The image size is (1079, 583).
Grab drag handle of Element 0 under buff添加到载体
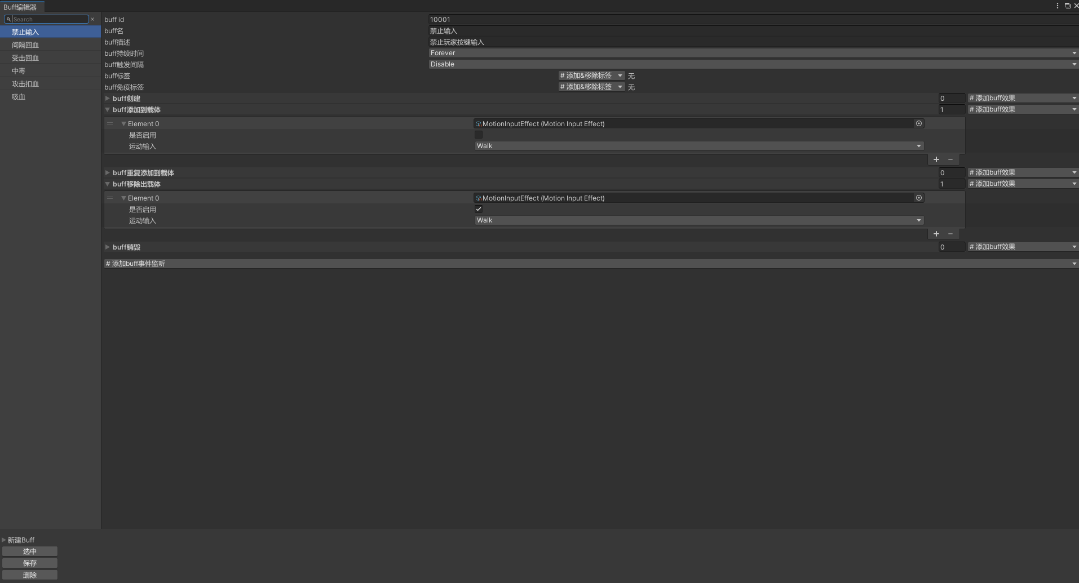pos(110,123)
